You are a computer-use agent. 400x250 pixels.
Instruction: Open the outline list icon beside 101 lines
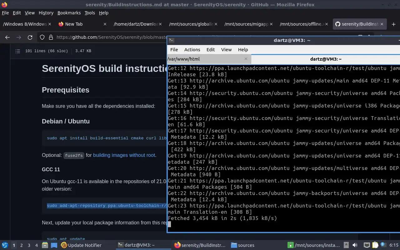pyautogui.click(x=18, y=51)
